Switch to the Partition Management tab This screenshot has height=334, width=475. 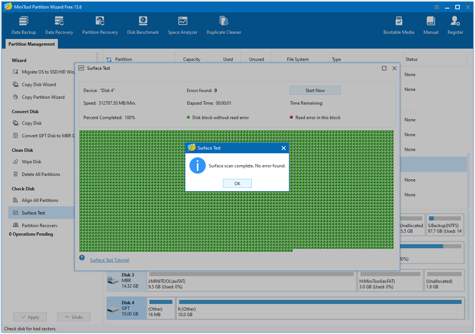click(x=31, y=44)
